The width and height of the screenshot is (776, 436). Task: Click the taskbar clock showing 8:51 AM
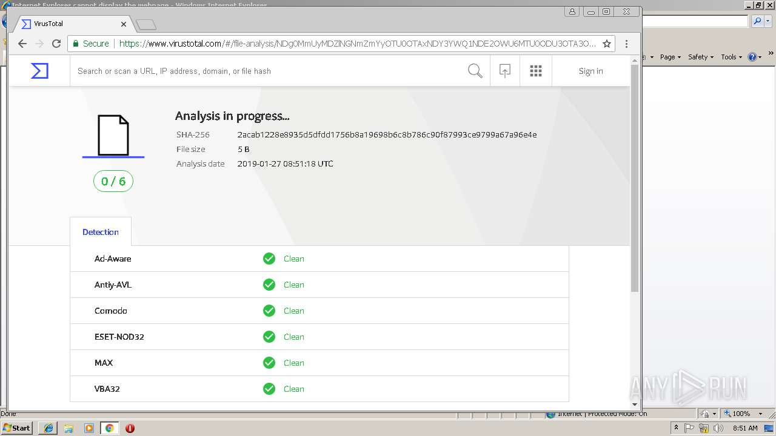(x=745, y=428)
